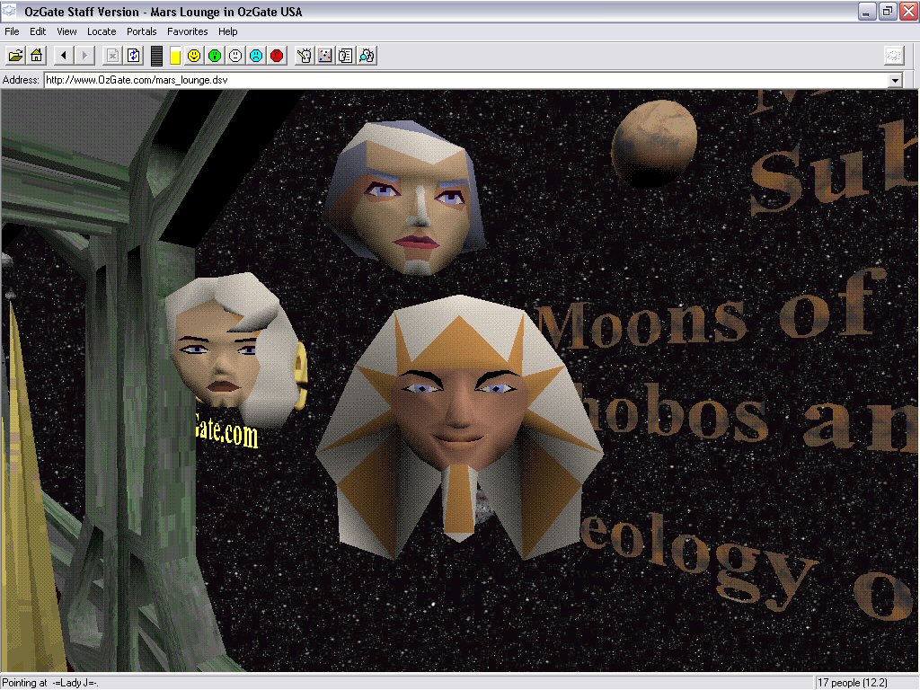Image resolution: width=920 pixels, height=690 pixels.
Task: Open the Locate menu
Action: (102, 31)
